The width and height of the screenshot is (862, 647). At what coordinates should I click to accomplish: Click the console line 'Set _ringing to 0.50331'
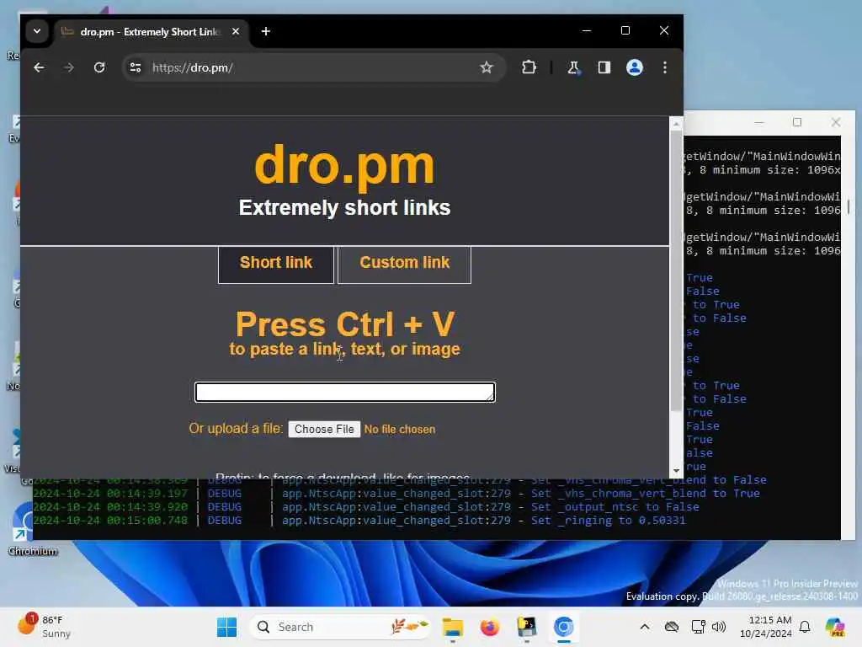tap(608, 521)
